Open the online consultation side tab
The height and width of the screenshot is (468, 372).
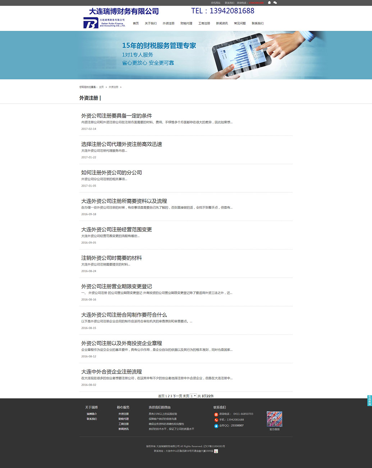369,401
